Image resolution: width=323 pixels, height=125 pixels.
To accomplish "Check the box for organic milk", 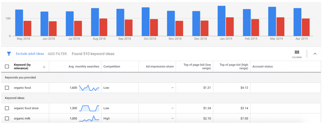I will coord(7,118).
